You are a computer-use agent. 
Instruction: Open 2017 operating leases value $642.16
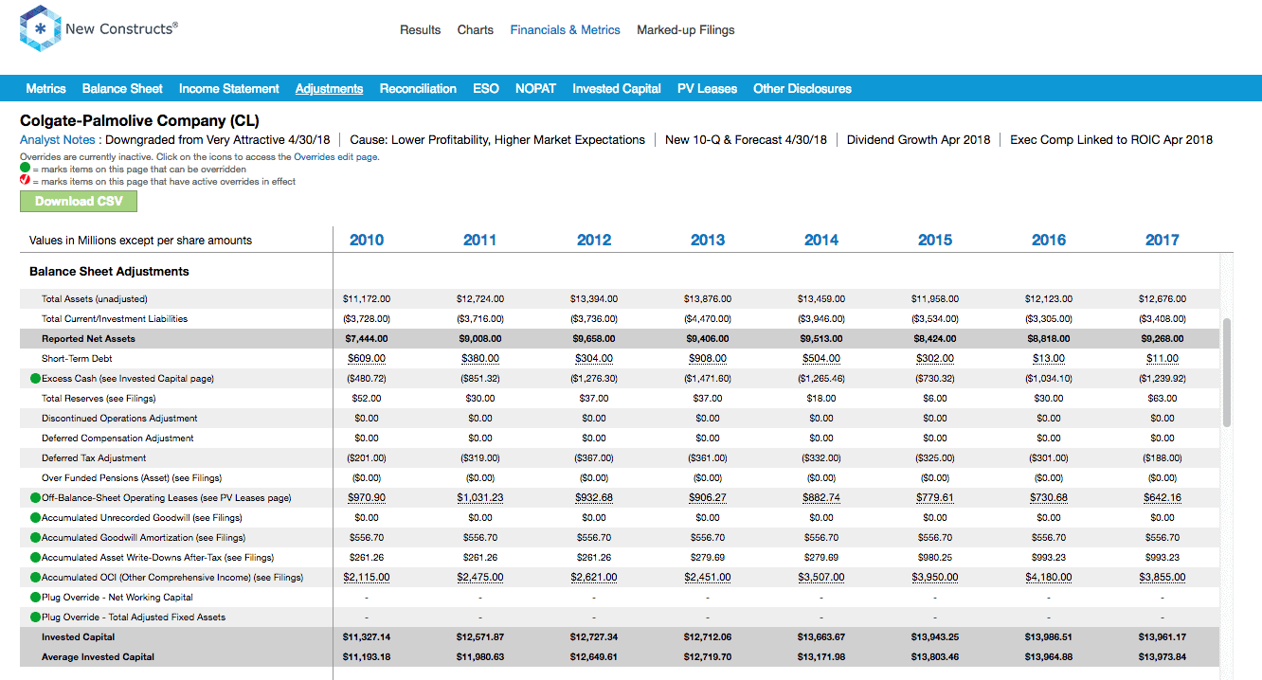pyautogui.click(x=1163, y=498)
